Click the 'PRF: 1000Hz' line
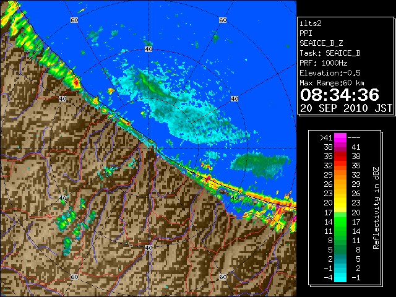This screenshot has height=297, width=396. pyautogui.click(x=323, y=63)
